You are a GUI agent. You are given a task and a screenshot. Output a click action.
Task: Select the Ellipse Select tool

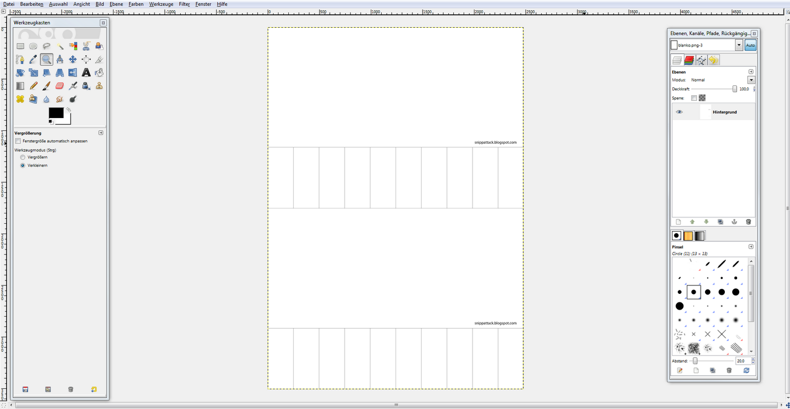coord(33,46)
